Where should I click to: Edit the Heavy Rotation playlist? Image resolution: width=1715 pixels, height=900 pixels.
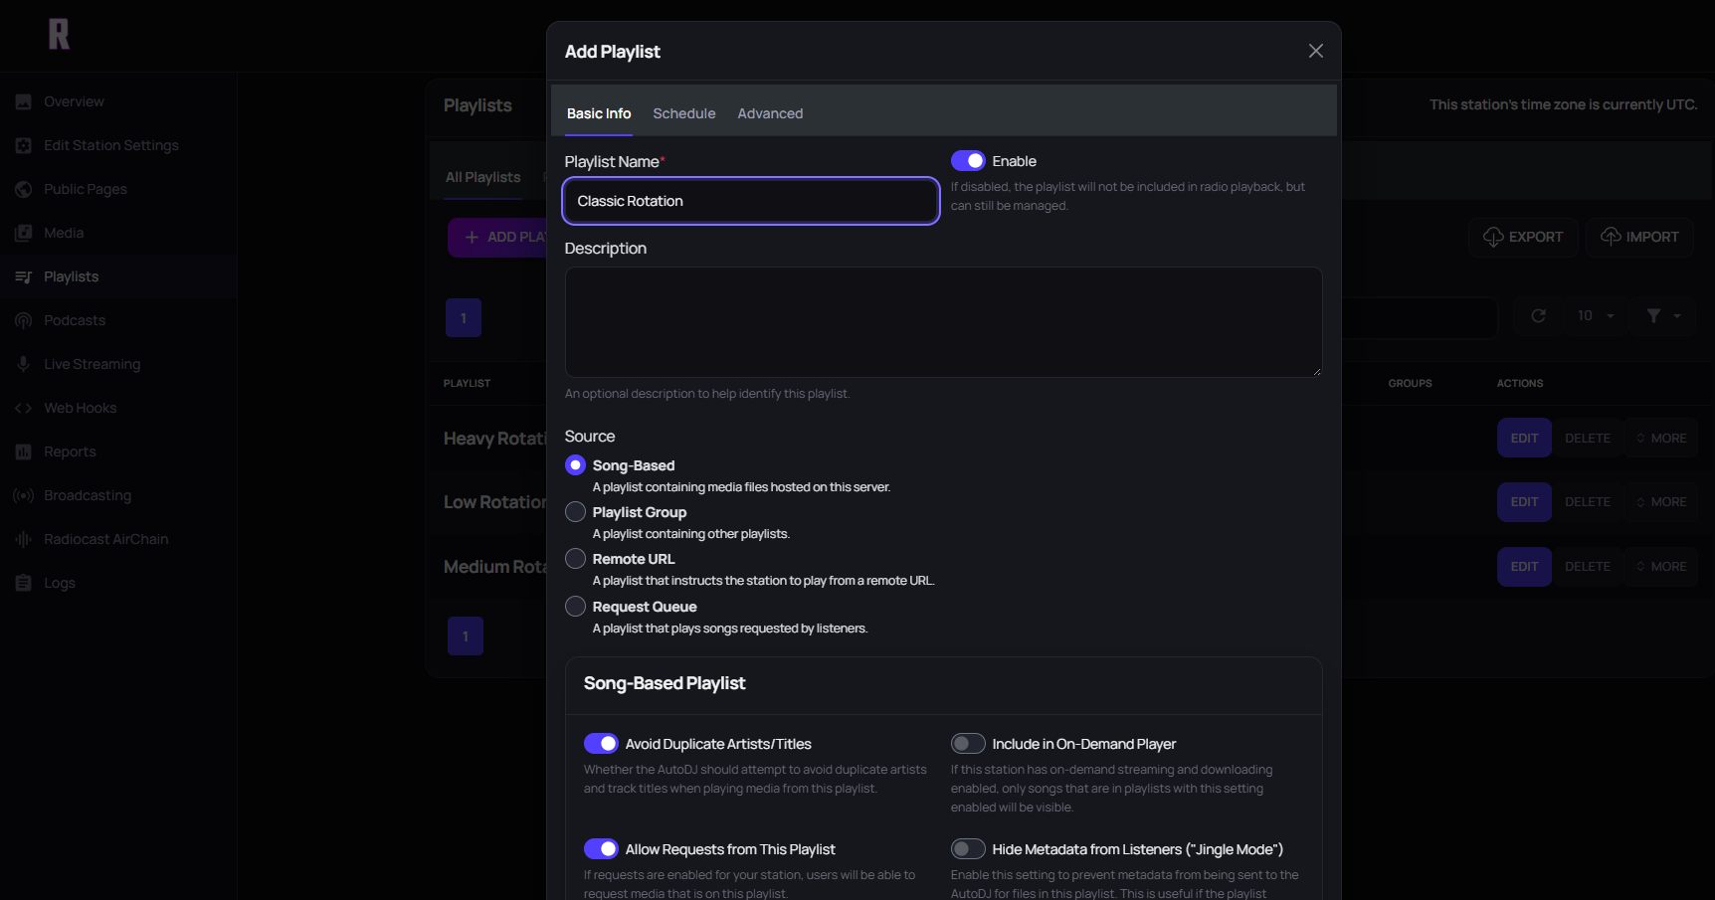[1524, 439]
